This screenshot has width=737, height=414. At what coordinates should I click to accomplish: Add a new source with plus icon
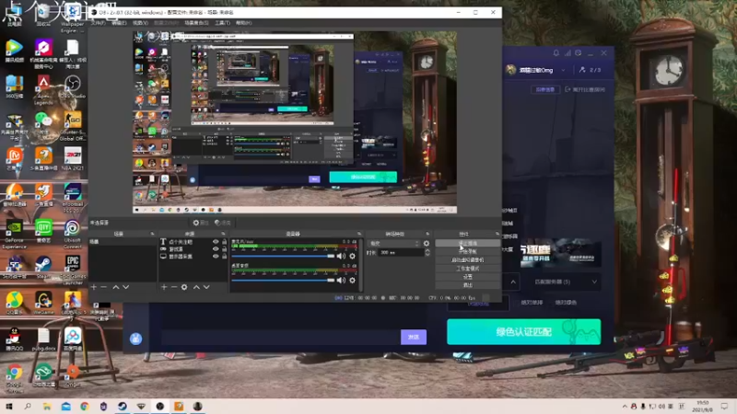tap(164, 287)
